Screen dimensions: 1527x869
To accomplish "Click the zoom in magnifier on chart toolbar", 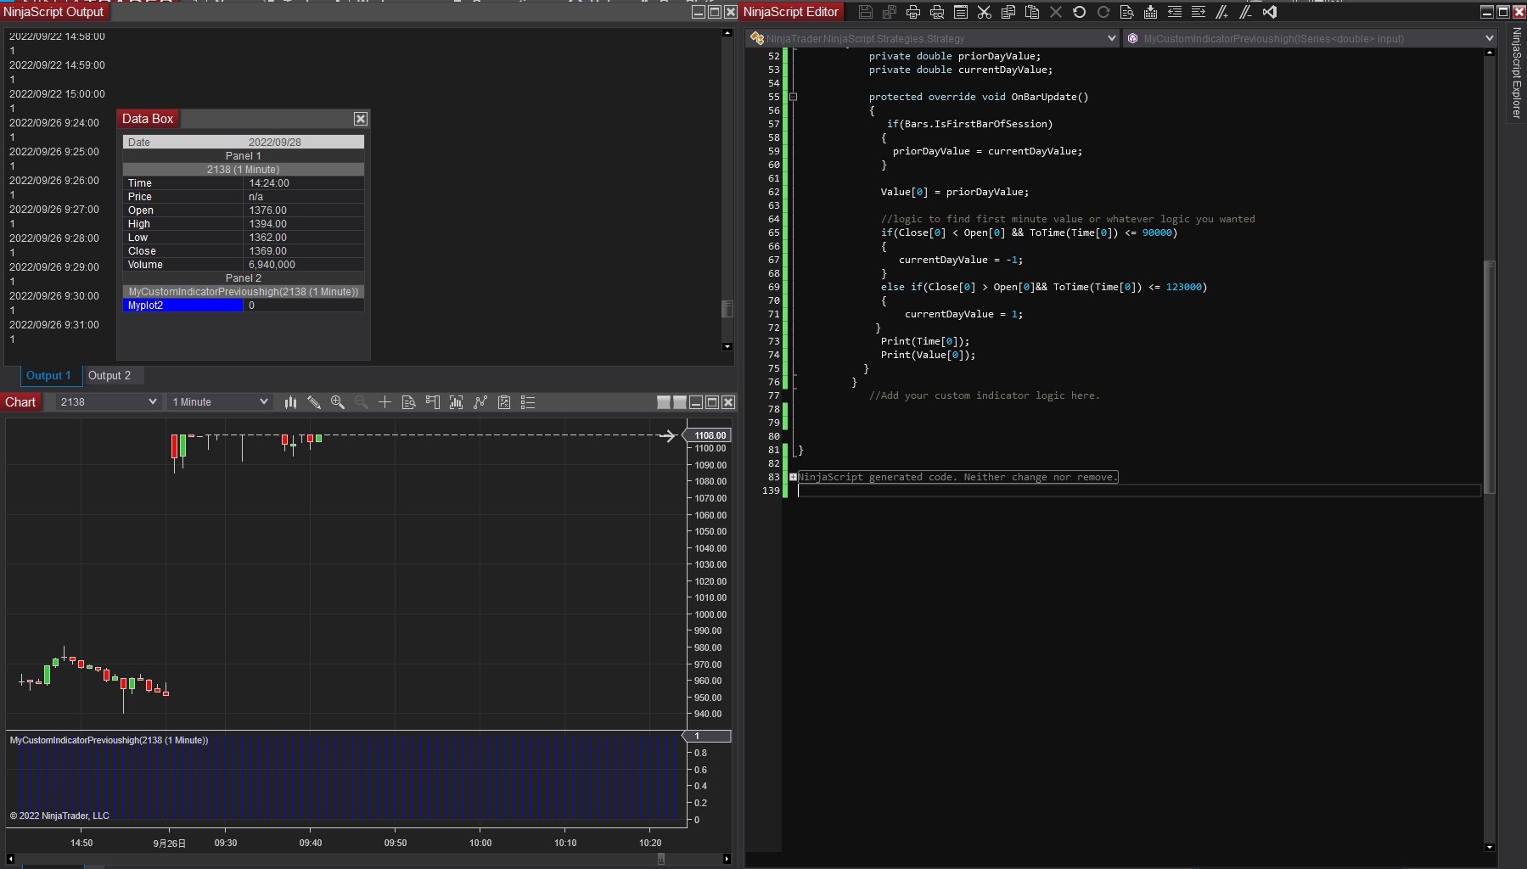I will pos(338,402).
